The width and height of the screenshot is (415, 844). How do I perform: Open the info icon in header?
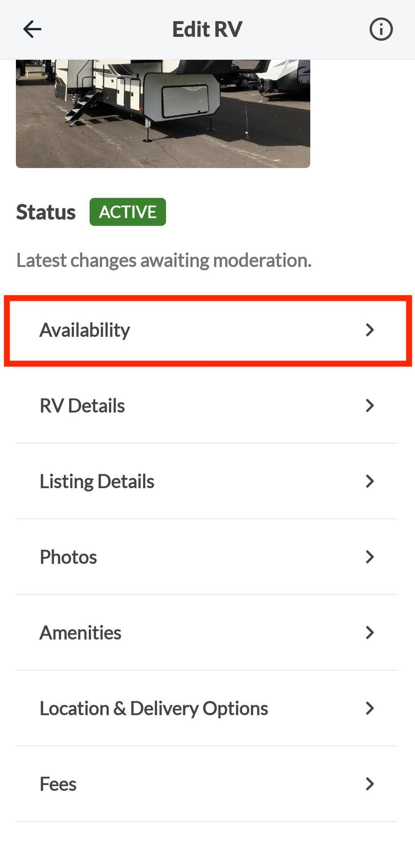[381, 29]
